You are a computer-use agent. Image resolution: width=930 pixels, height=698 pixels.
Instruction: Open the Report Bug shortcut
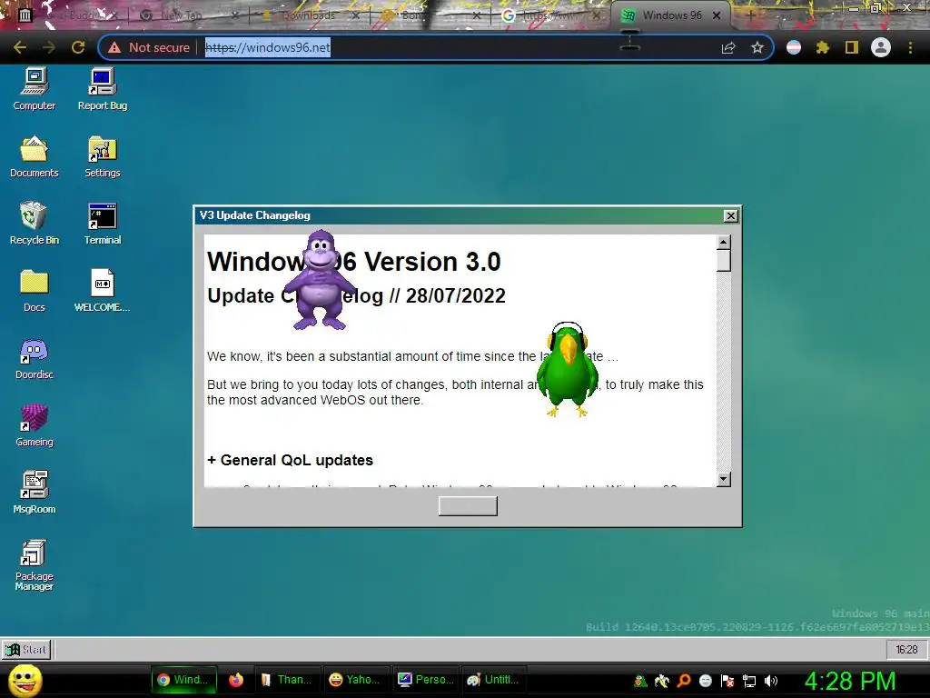(103, 89)
